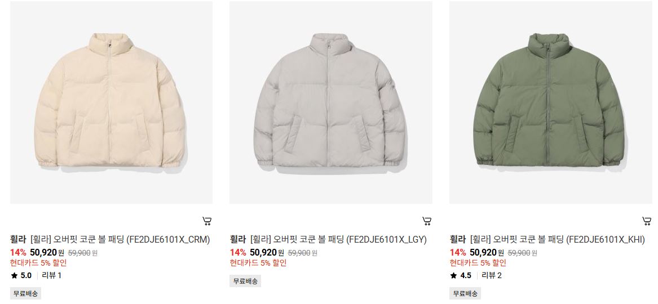Click the 휠라 brand name above CRM product

coord(18,239)
